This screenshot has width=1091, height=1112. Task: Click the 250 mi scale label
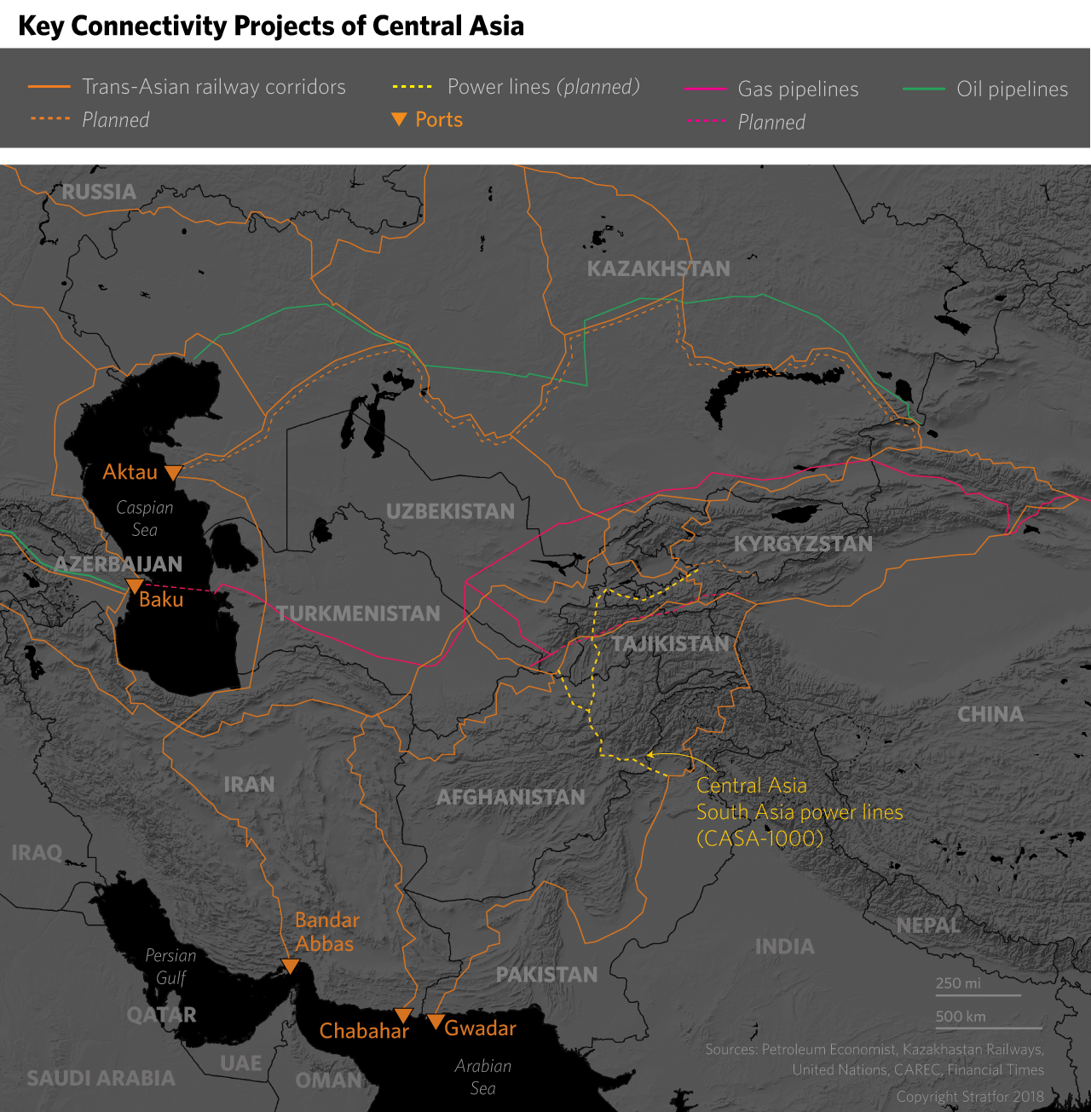tap(958, 983)
